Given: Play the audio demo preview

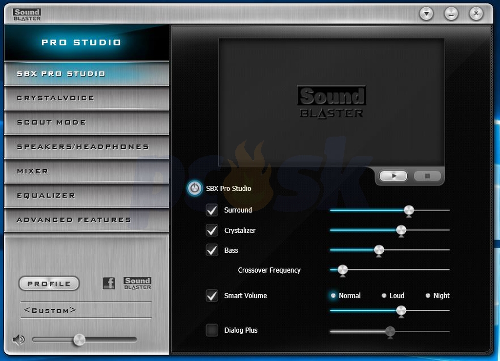Looking at the screenshot, I should 394,176.
